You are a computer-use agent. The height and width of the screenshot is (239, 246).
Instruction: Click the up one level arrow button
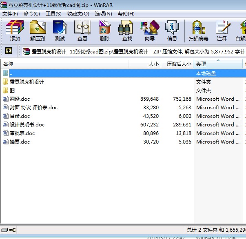(9, 51)
